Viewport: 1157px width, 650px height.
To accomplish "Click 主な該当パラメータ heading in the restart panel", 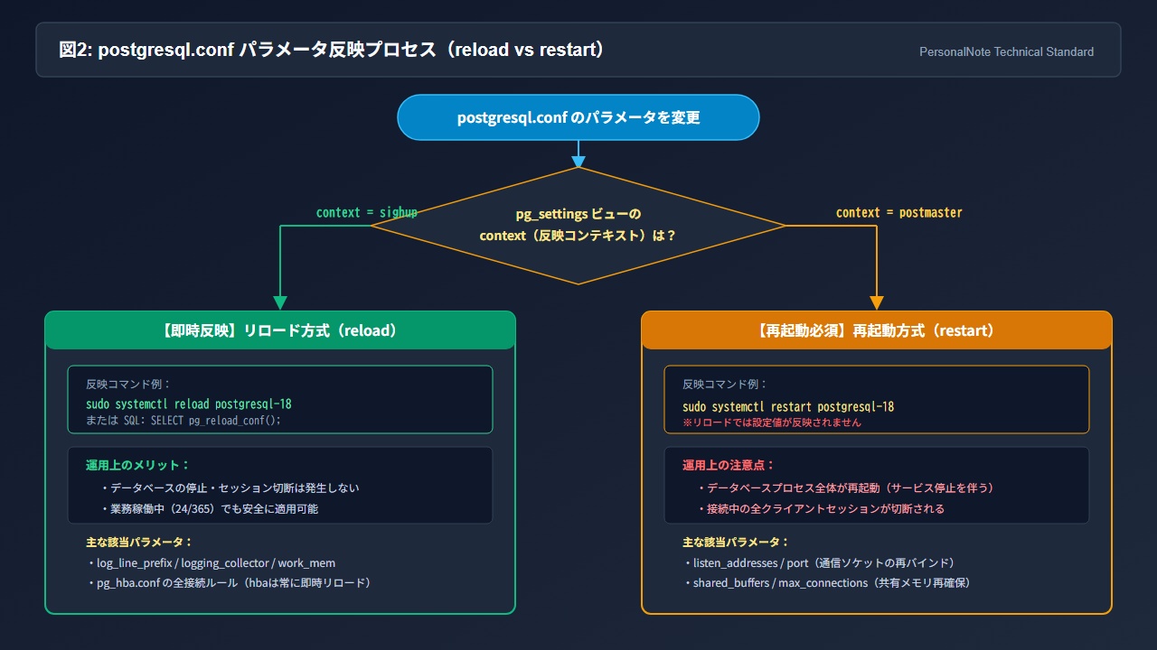I will click(736, 542).
